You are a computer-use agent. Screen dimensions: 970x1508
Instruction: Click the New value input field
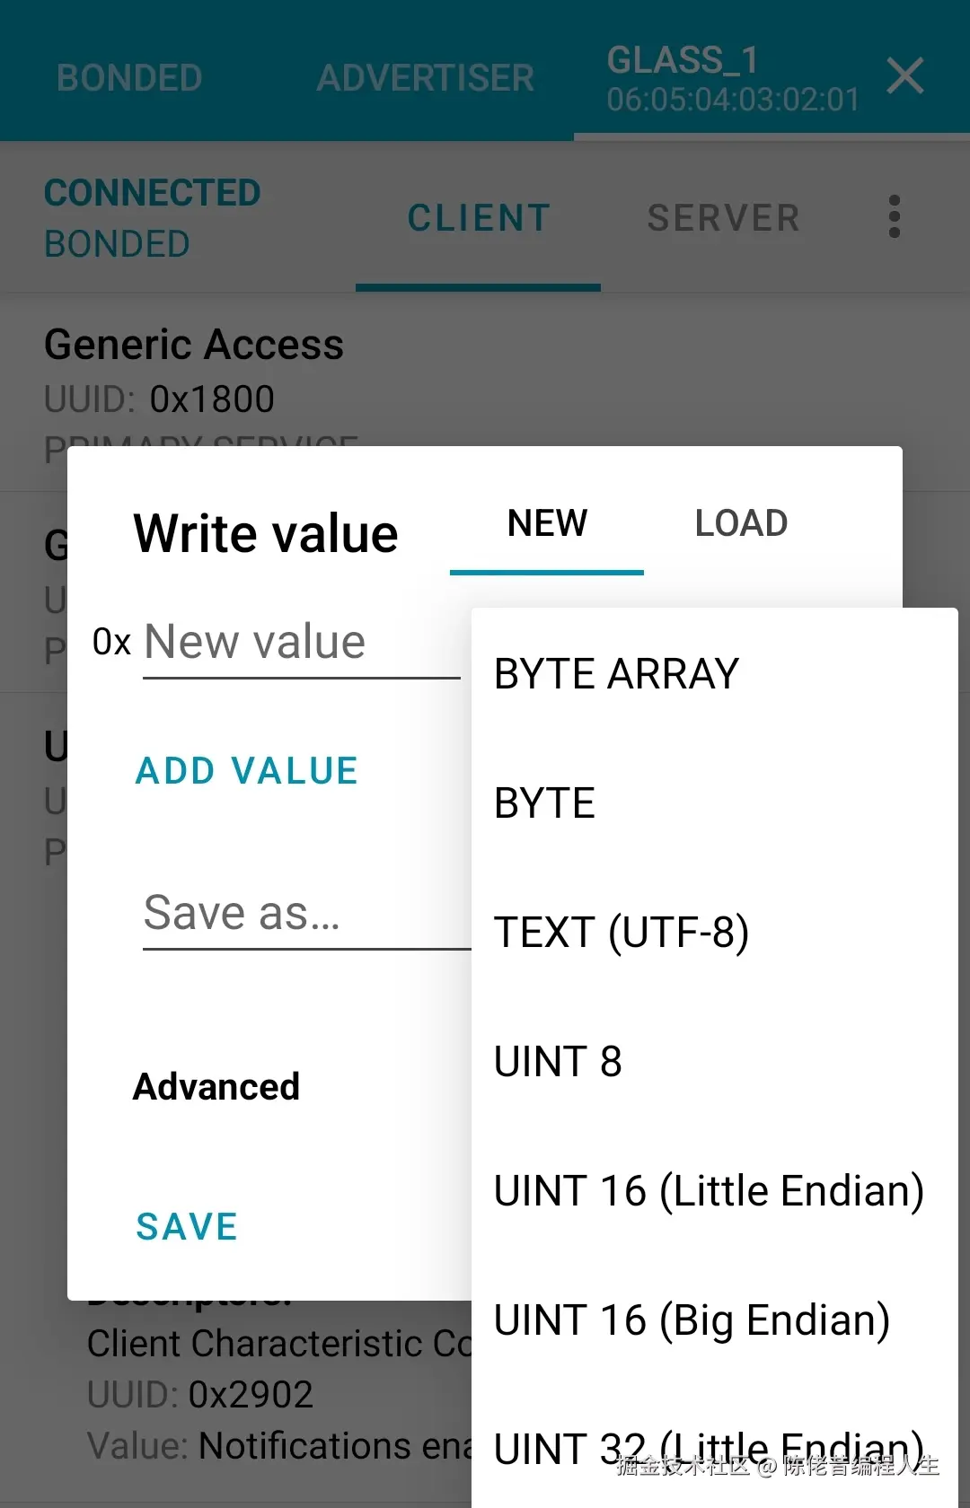pyautogui.click(x=302, y=641)
